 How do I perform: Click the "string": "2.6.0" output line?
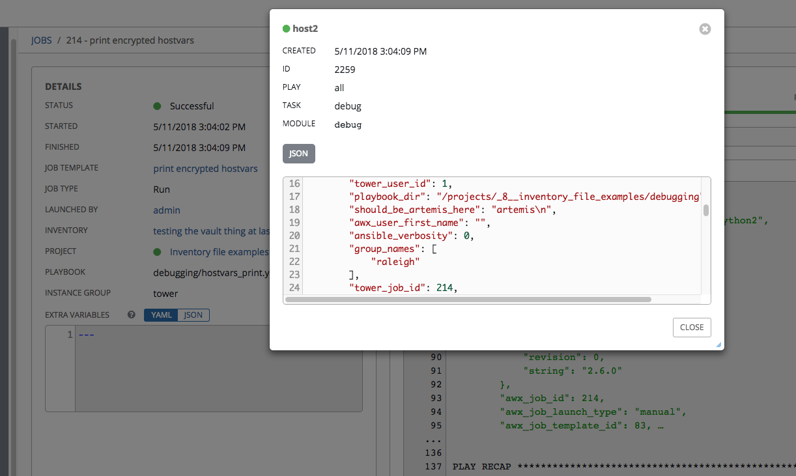[x=573, y=371]
